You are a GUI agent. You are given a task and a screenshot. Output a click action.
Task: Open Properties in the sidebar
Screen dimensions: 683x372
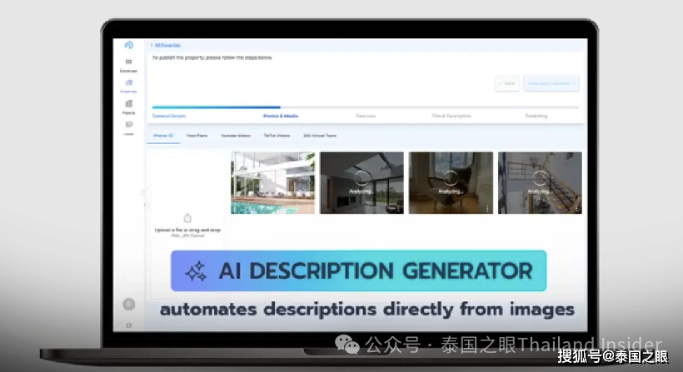tap(128, 85)
